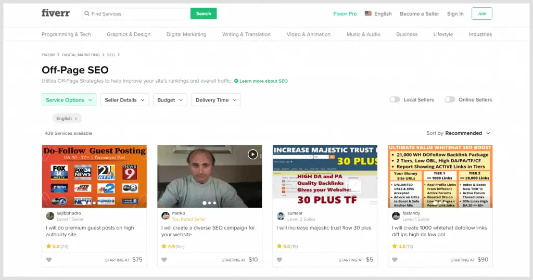Remove the English filter tag

tap(76, 119)
